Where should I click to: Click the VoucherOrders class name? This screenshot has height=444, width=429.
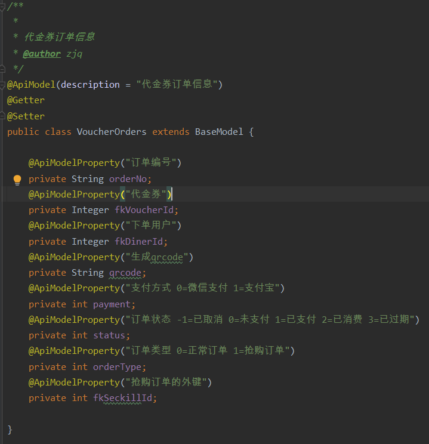(x=112, y=132)
